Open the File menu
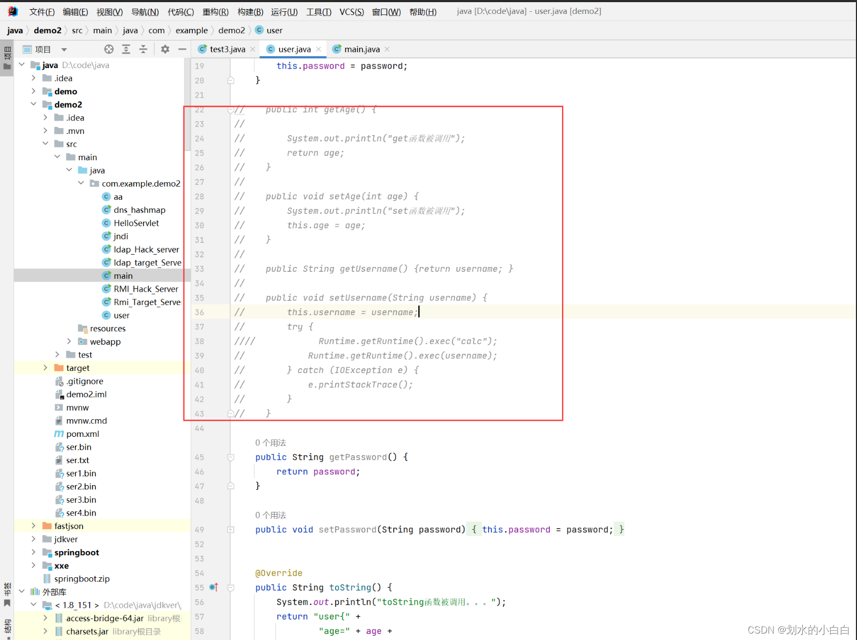The image size is (857, 640). pos(42,12)
